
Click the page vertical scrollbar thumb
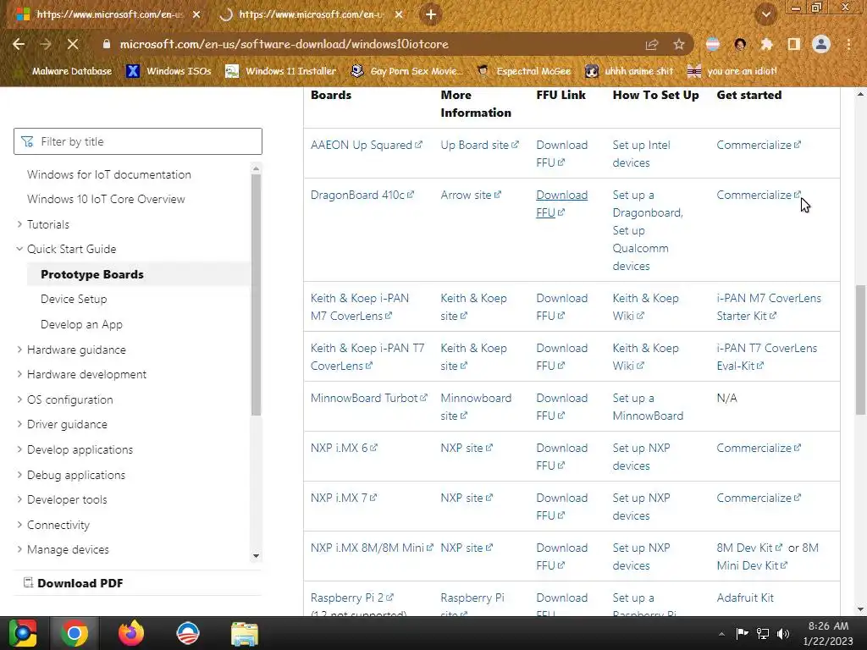pyautogui.click(x=860, y=350)
